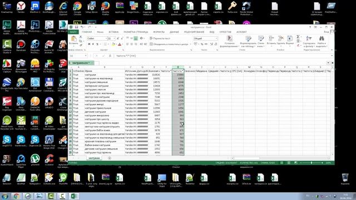
Task: Add a new sheet with the plus icon
Action: coord(110,158)
